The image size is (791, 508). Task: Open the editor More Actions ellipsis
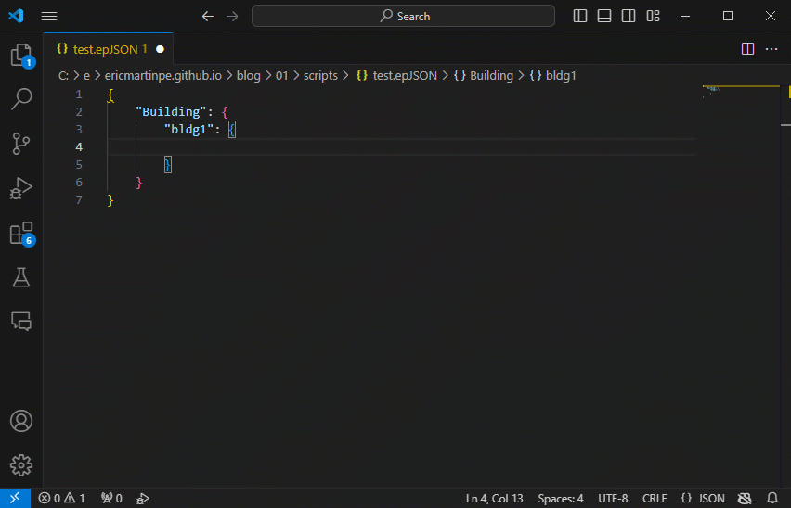tap(771, 48)
